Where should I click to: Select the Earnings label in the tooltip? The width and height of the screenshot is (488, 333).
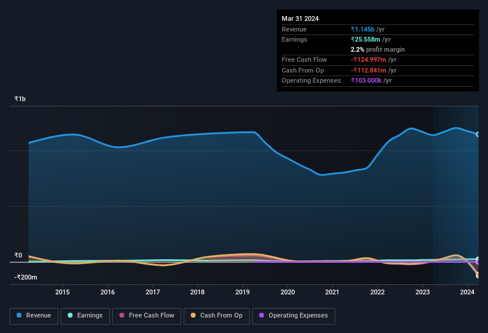[x=294, y=39]
